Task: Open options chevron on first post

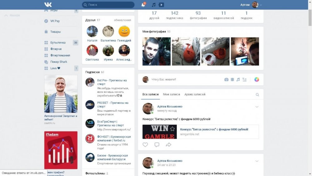Action: pos(257,107)
